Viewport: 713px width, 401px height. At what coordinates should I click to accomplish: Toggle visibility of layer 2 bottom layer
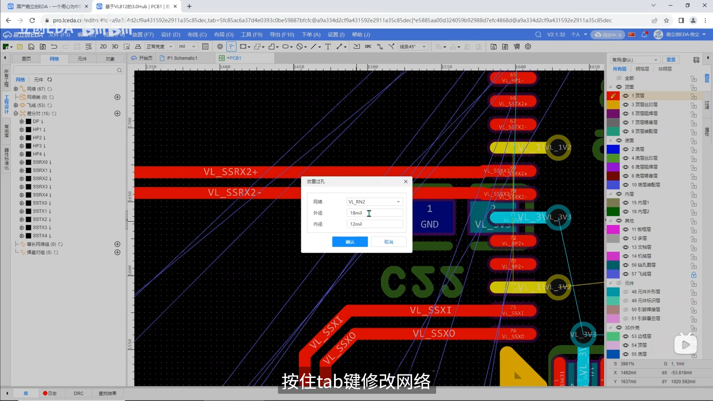pyautogui.click(x=626, y=149)
